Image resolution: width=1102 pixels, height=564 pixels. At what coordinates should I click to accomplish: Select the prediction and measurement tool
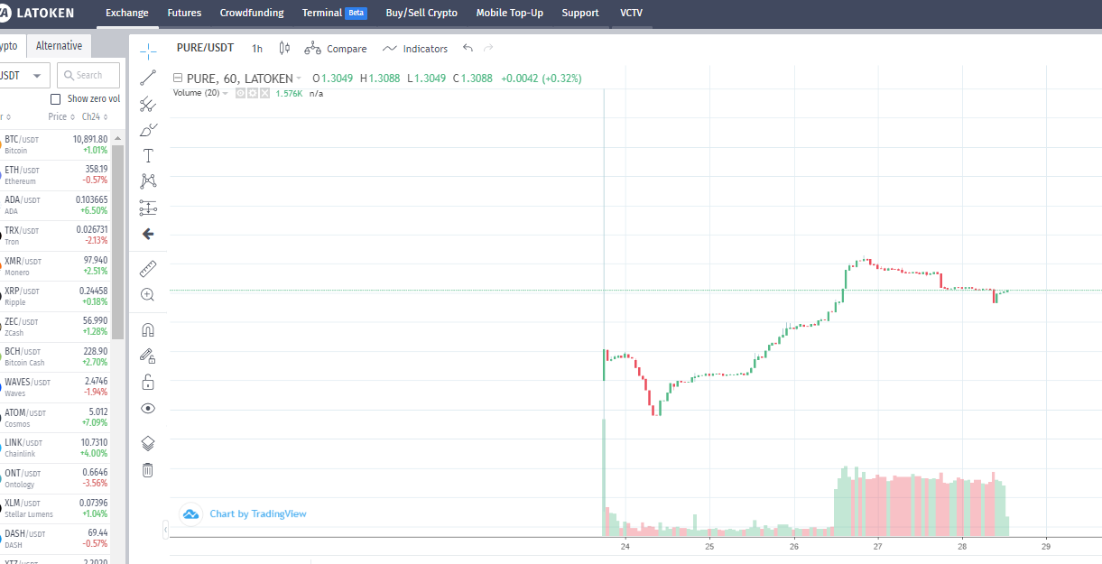coord(148,208)
